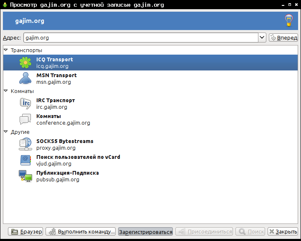Click the IRC speech bubble icon

click(25, 103)
